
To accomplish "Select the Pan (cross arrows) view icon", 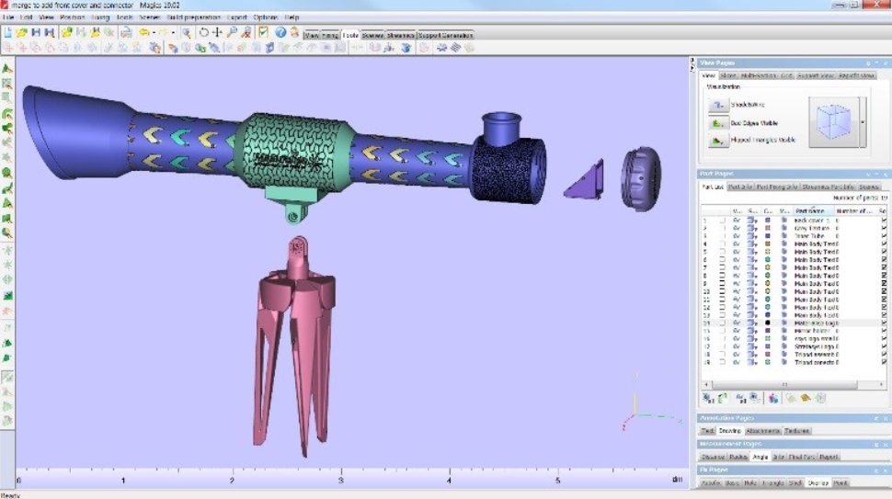I will click(x=217, y=32).
